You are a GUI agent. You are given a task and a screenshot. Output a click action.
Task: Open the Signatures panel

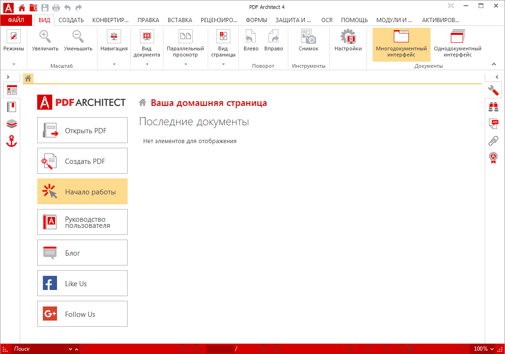coord(493,158)
